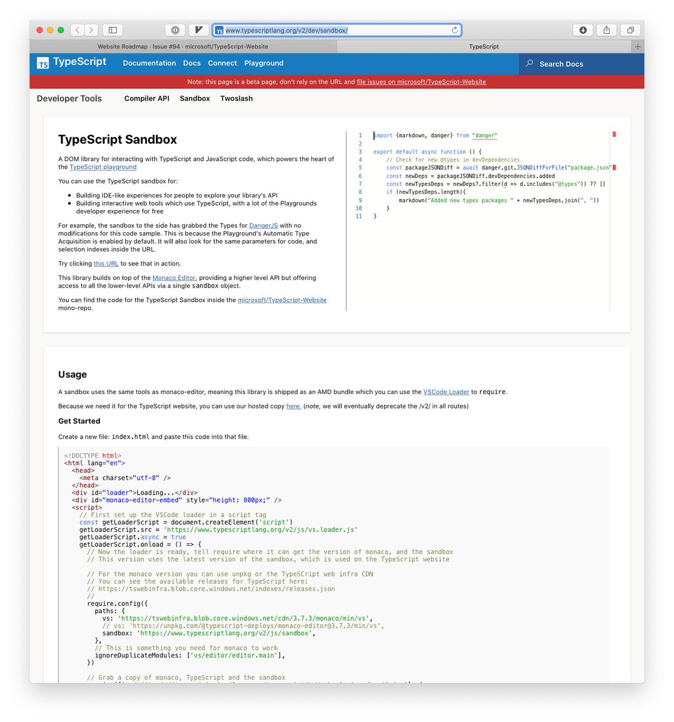Image resolution: width=674 pixels, height=722 pixels.
Task: Open the Share toolbar button
Action: click(607, 30)
